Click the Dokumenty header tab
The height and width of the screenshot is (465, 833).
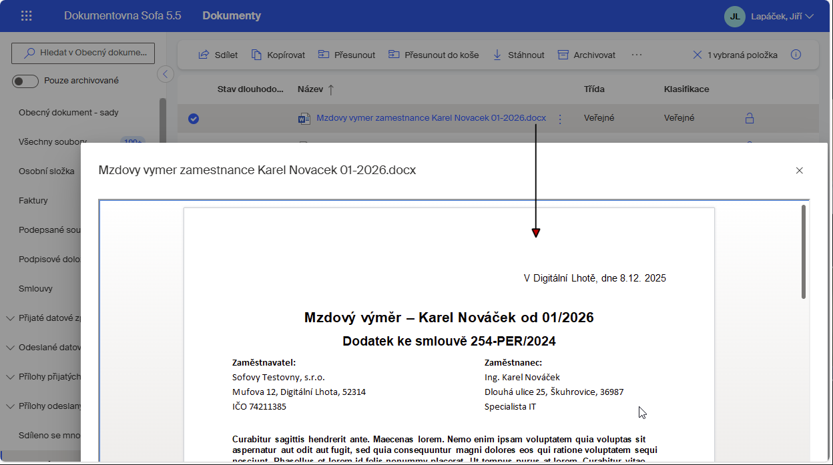[x=232, y=15]
